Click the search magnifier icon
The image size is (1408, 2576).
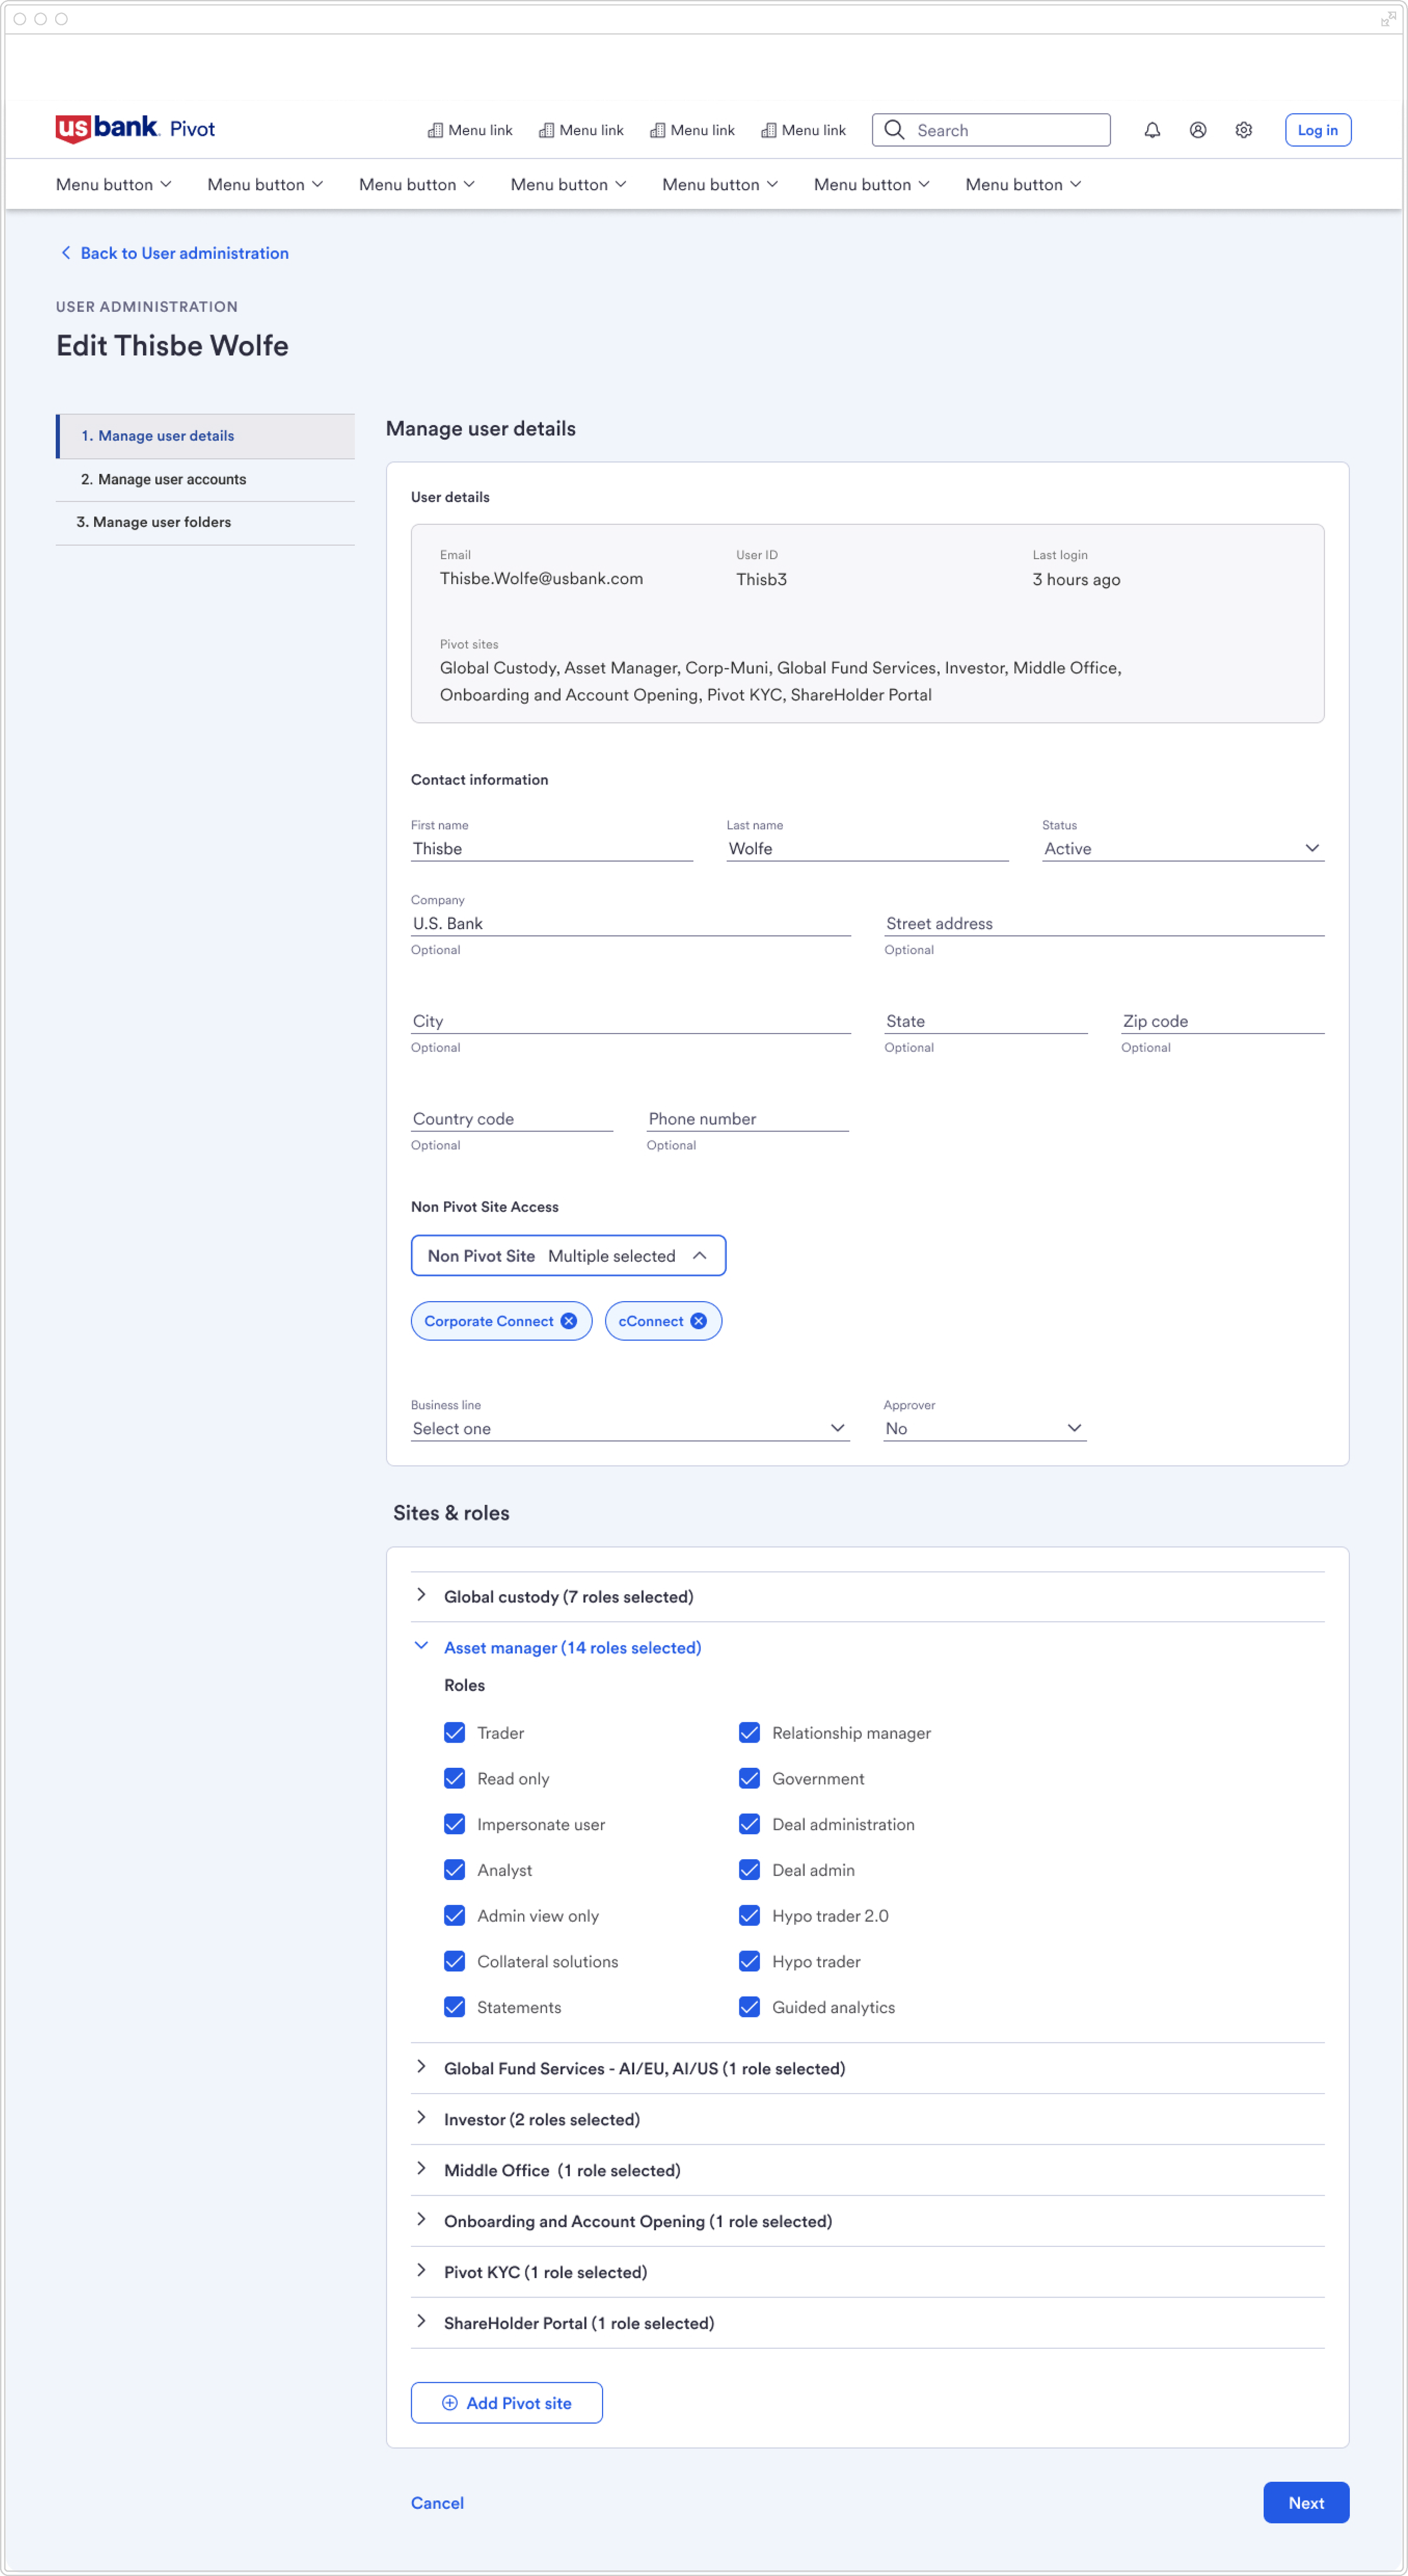[894, 130]
